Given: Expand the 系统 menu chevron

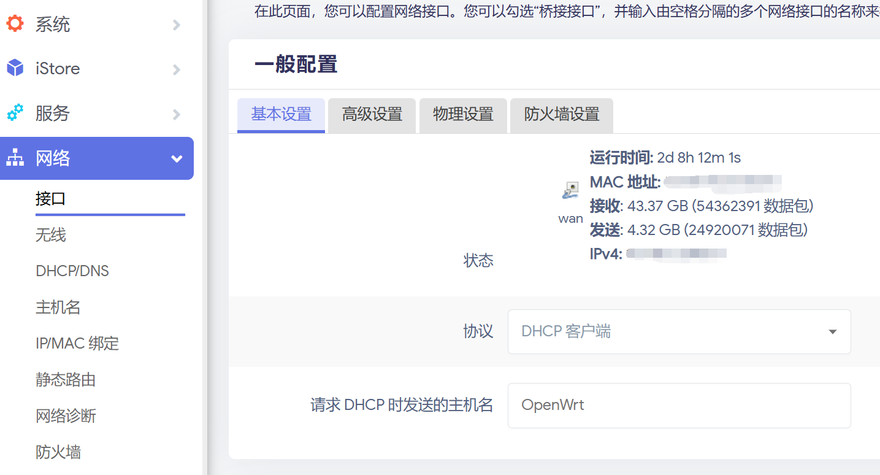Looking at the screenshot, I should pos(177,25).
